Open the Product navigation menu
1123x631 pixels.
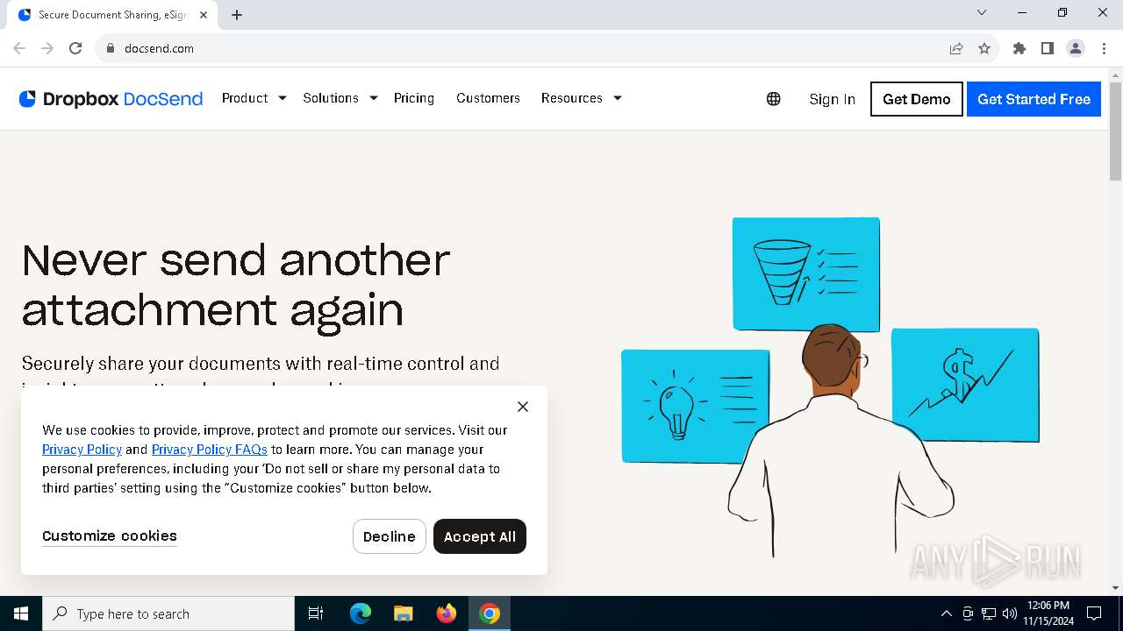(245, 98)
